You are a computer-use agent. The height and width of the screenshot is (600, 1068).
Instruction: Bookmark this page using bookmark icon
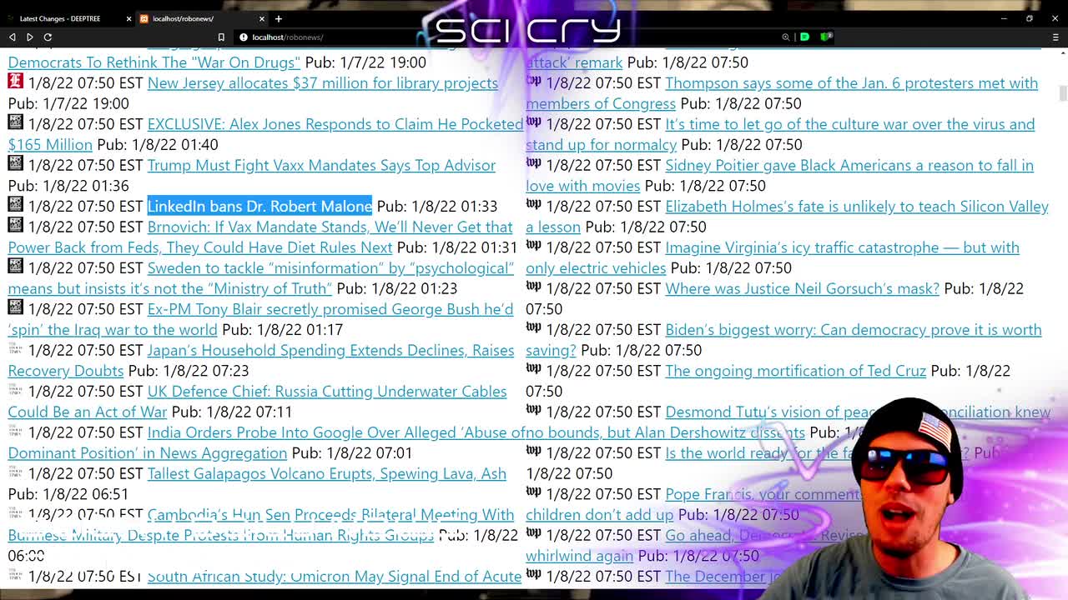(x=221, y=37)
